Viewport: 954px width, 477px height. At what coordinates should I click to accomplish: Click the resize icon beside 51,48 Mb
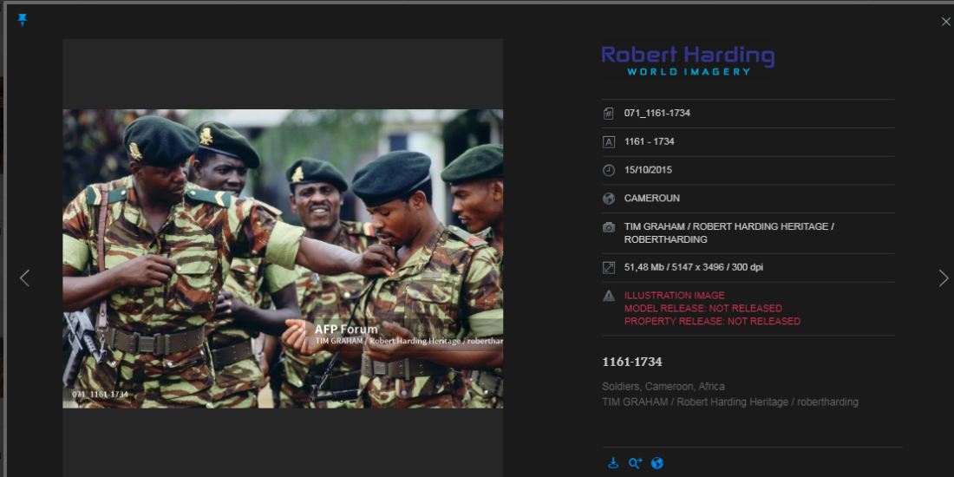pos(609,268)
